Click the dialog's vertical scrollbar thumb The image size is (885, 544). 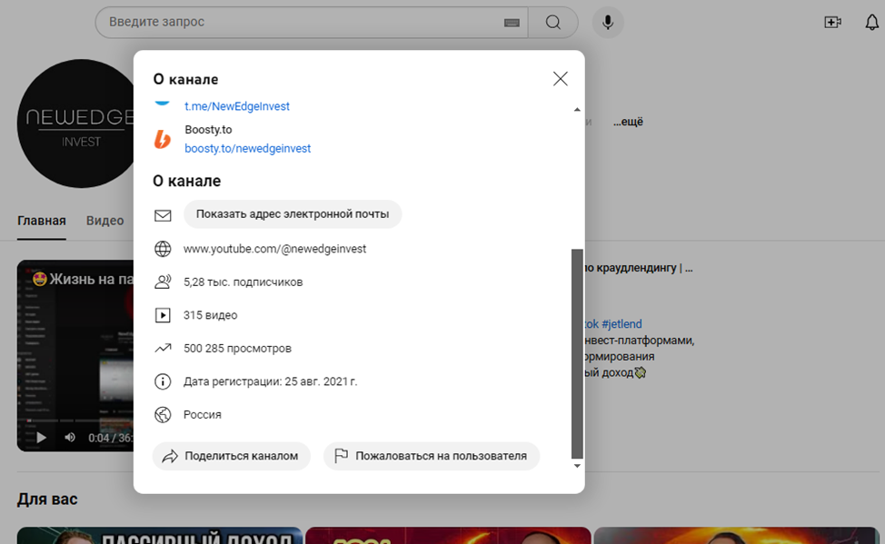(577, 353)
